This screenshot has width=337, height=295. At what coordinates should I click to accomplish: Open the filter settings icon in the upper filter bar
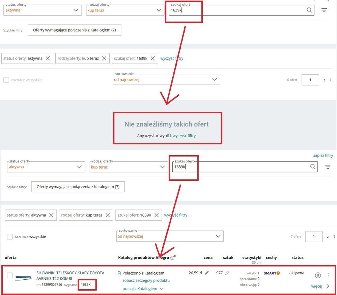[x=324, y=10]
